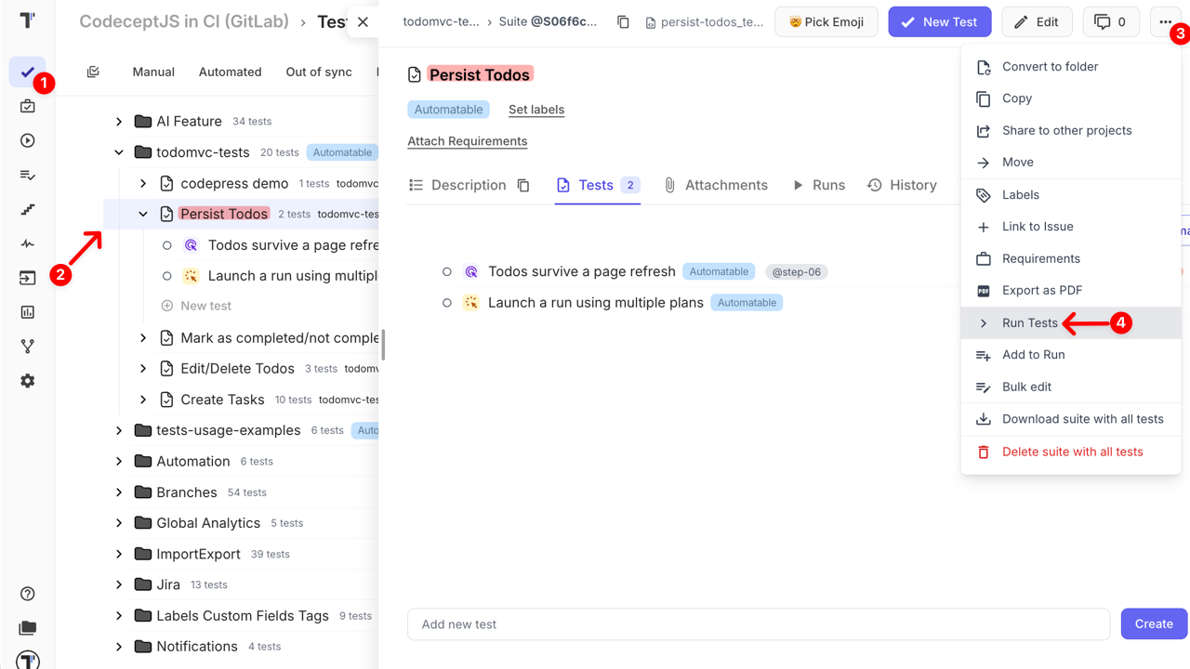
Task: Click the Pulse activity icon in sidebar
Action: click(x=27, y=243)
